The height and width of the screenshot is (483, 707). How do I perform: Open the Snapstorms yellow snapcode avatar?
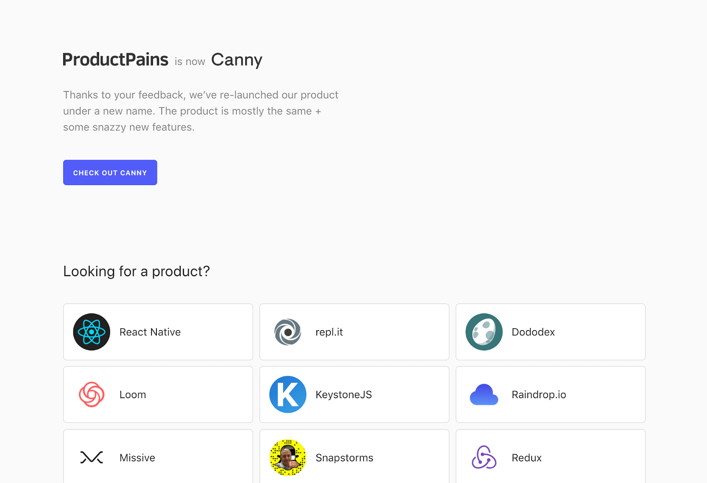288,457
